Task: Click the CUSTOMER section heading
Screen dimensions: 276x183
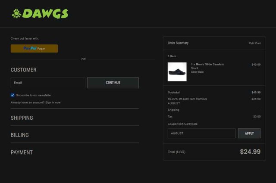Action: pyautogui.click(x=24, y=70)
